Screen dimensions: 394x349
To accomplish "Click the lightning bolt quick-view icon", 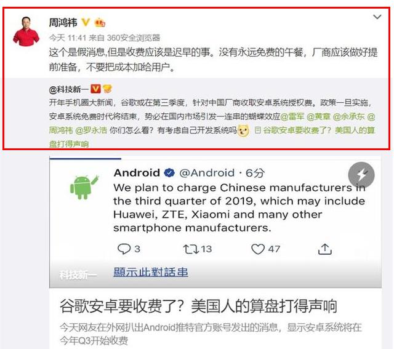I will click(x=361, y=175).
